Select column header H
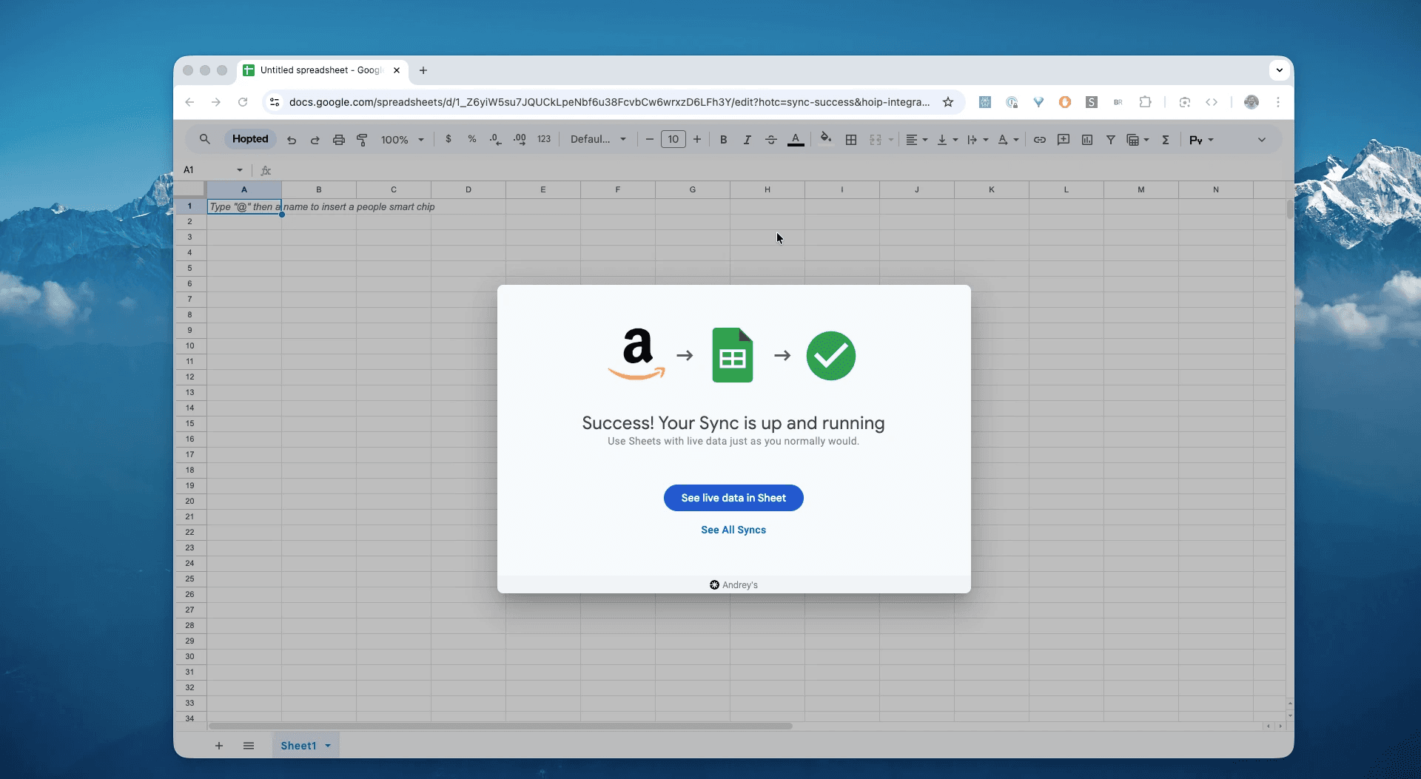The height and width of the screenshot is (779, 1421). [767, 190]
